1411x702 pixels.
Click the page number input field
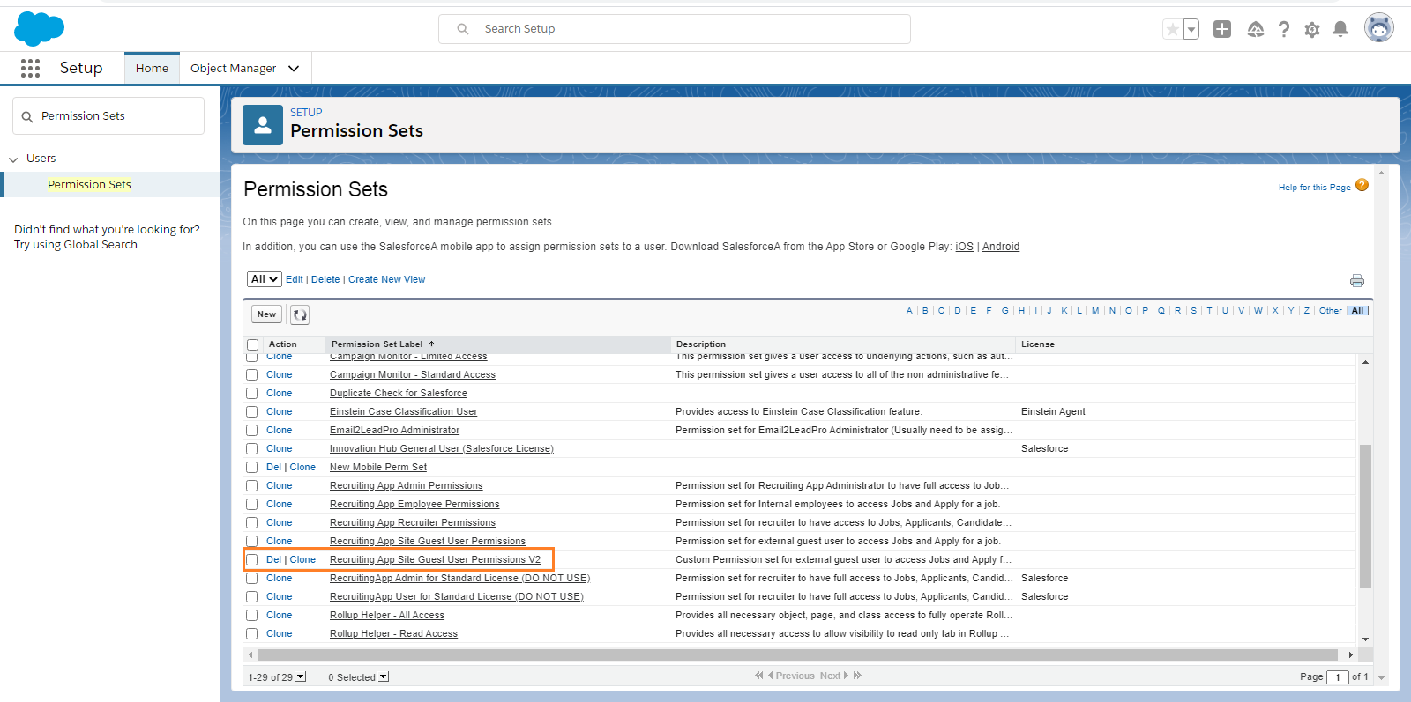tap(1338, 677)
